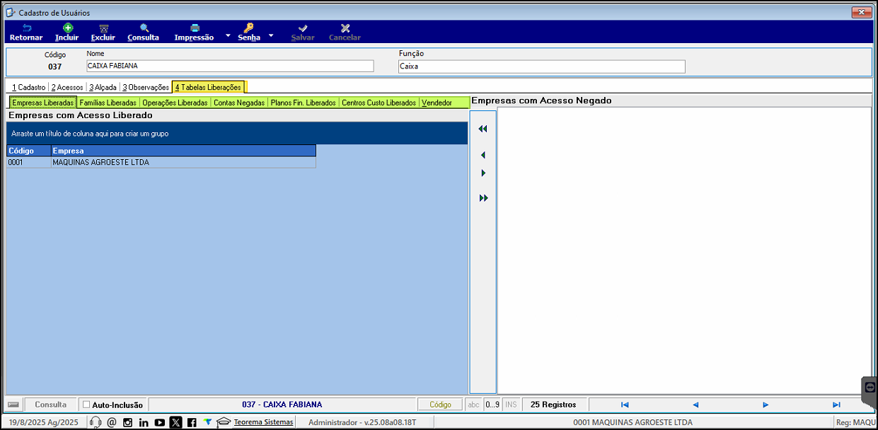Go to the next record
This screenshot has width=878, height=430.
point(766,405)
